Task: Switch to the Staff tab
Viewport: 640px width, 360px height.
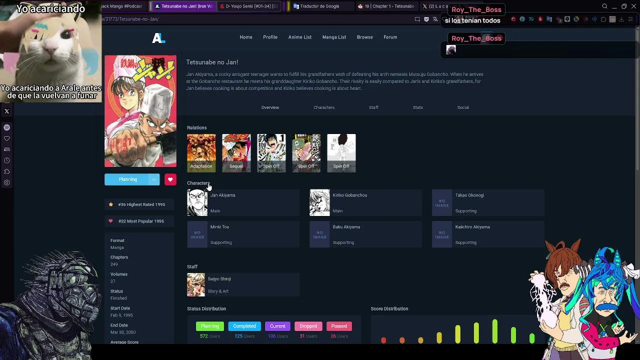Action: pos(373,107)
